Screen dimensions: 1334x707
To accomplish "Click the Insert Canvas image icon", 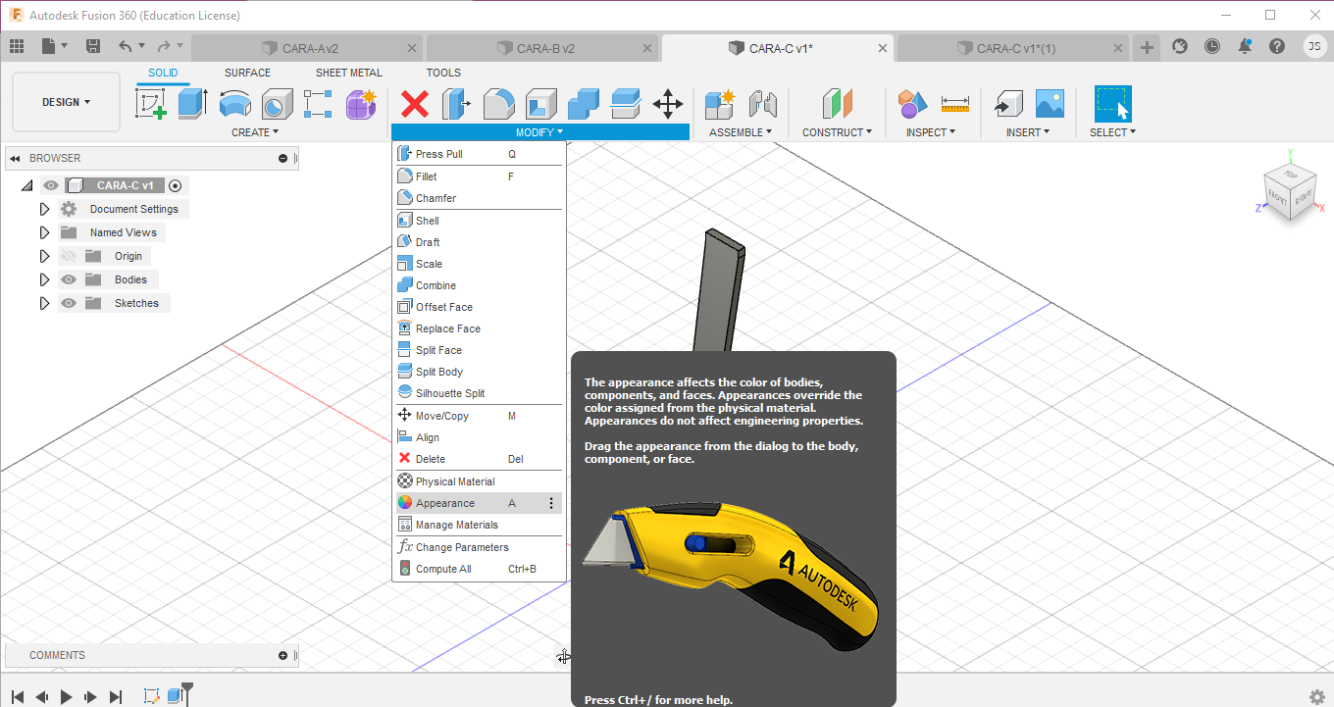I will point(1050,103).
